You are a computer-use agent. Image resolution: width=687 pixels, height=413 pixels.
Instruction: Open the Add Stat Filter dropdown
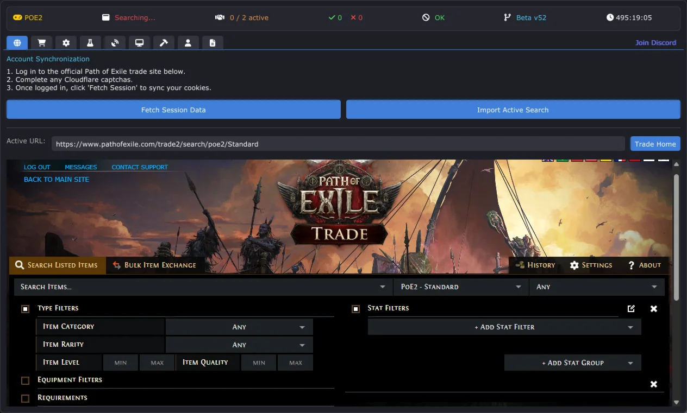(504, 327)
